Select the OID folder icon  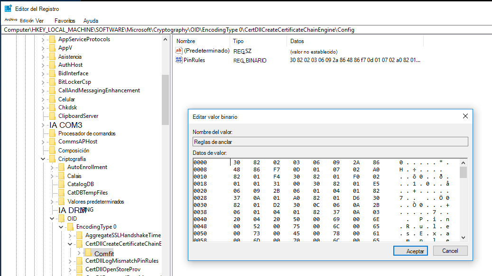coord(62,218)
